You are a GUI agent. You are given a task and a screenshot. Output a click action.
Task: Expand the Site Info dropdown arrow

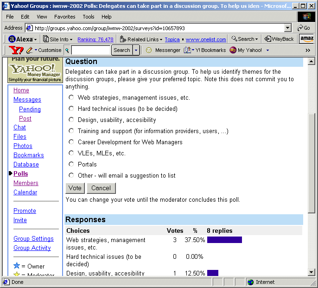tap(71, 39)
